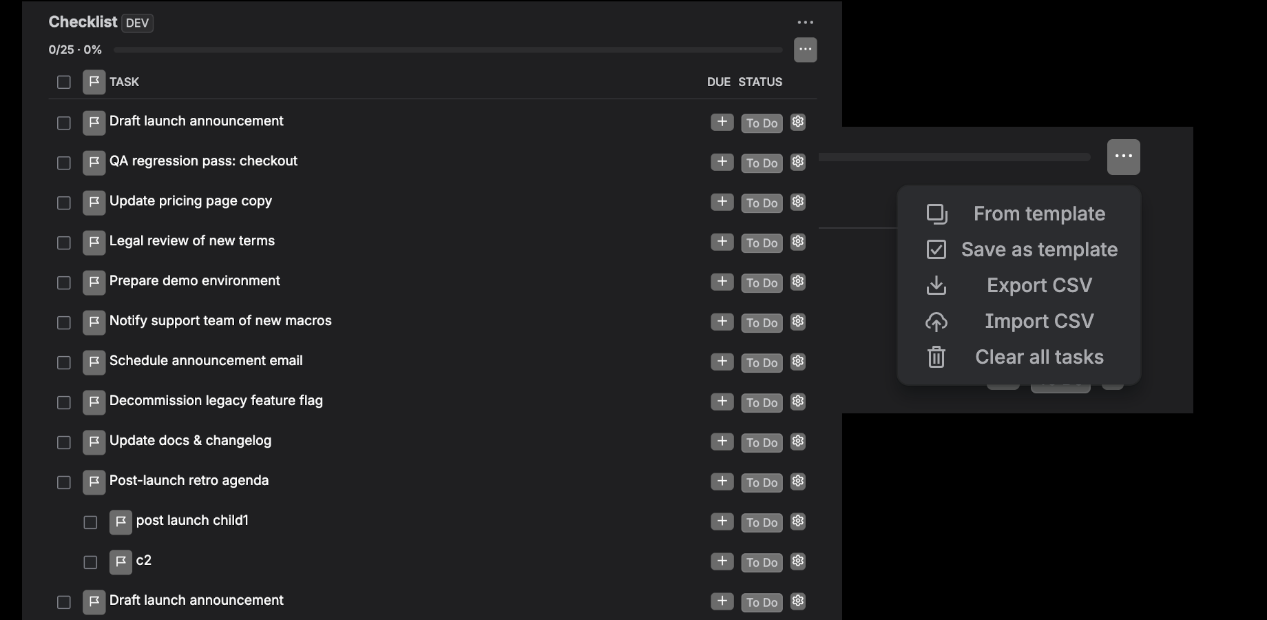Image resolution: width=1267 pixels, height=620 pixels.
Task: Click the plus icon on post launch child1 row
Action: click(722, 521)
